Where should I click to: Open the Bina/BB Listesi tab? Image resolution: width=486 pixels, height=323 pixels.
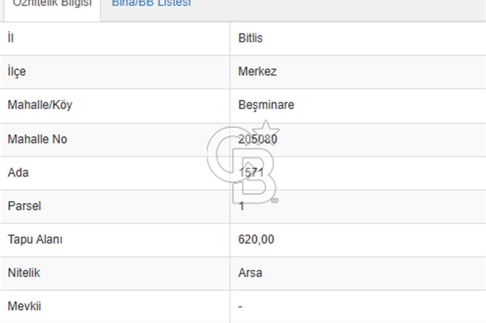pyautogui.click(x=151, y=4)
